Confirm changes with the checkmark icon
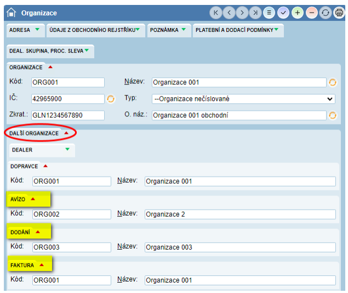Viewport: 348px width, 293px height. tap(283, 13)
